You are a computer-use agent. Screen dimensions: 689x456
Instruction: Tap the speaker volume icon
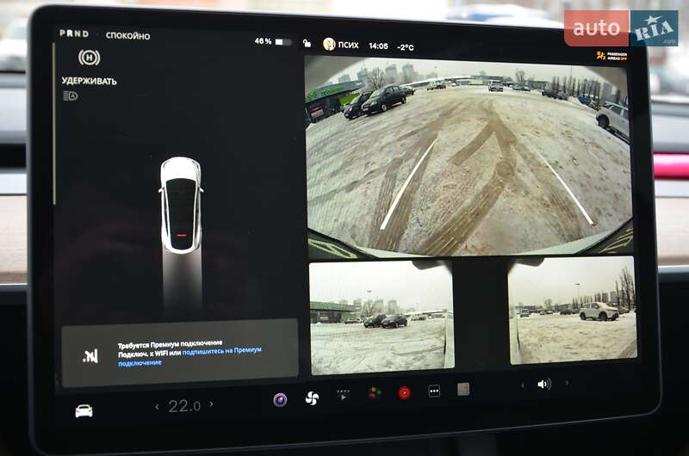point(544,385)
